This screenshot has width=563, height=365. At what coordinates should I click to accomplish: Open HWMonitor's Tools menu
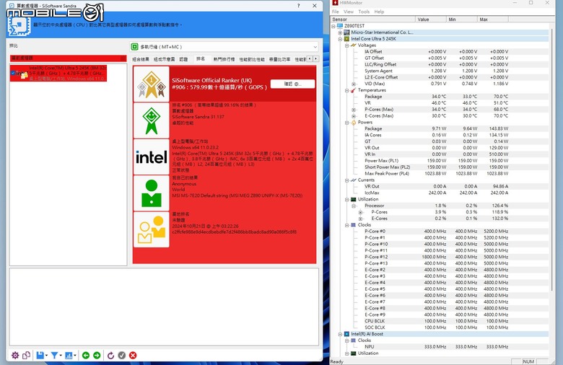pyautogui.click(x=364, y=12)
